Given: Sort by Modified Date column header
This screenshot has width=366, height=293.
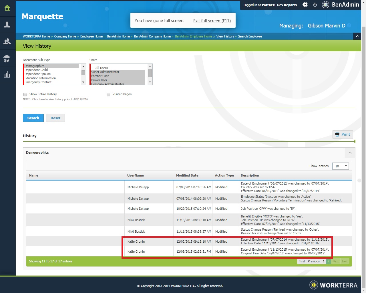Looking at the screenshot, I should 187,175.
